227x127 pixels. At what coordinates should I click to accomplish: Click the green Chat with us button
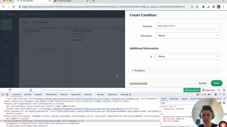[x=192, y=90]
